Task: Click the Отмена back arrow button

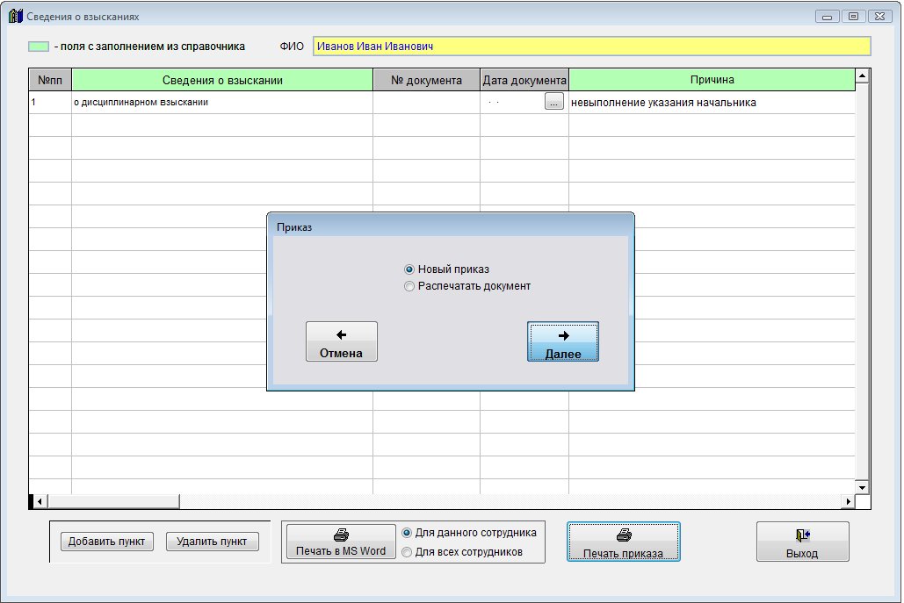Action: coord(341,341)
